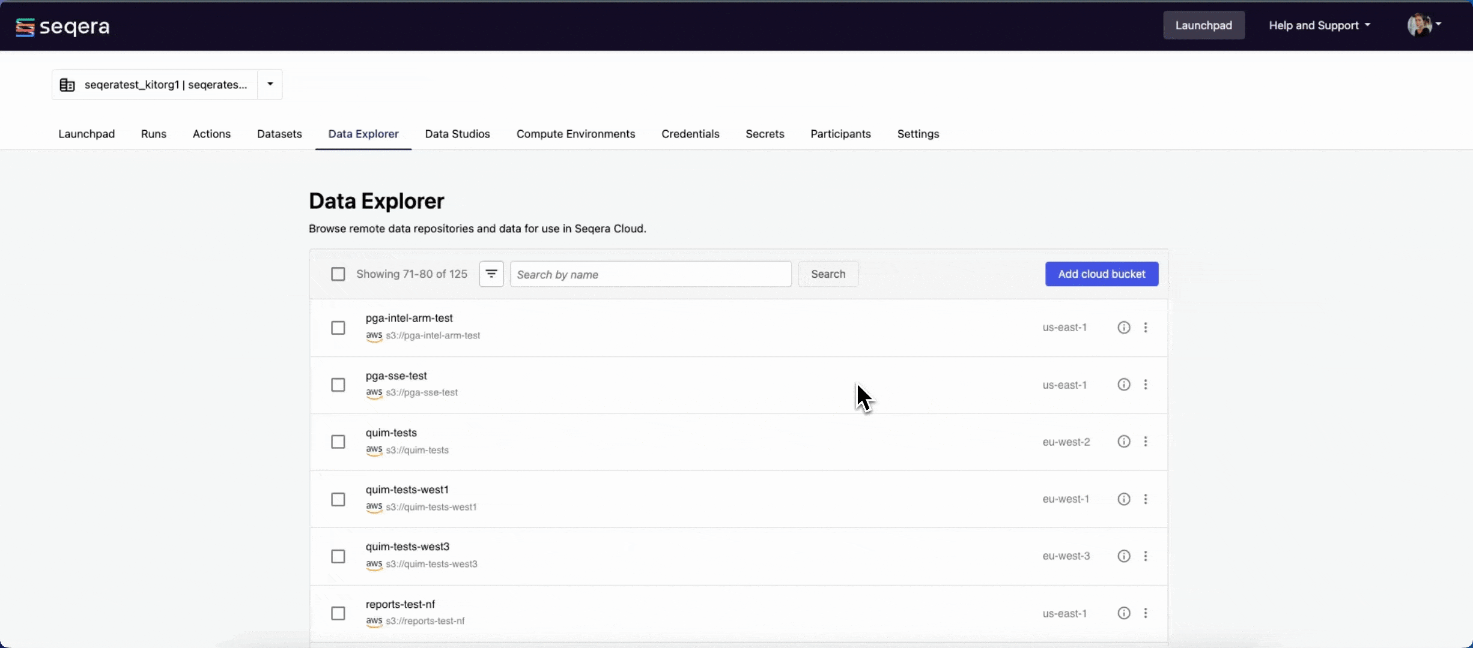This screenshot has width=1473, height=648.
Task: Click the Seqera logo icon
Action: point(25,27)
